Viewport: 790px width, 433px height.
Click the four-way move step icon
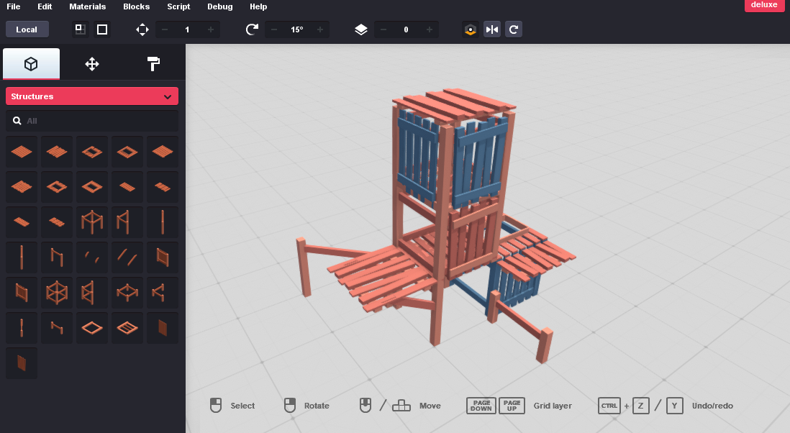coord(142,29)
